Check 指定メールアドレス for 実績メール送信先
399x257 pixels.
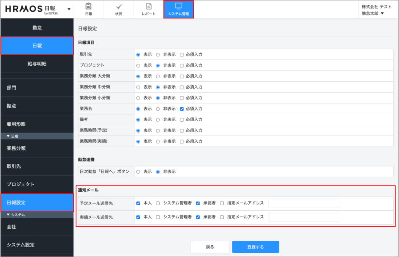tap(222, 217)
